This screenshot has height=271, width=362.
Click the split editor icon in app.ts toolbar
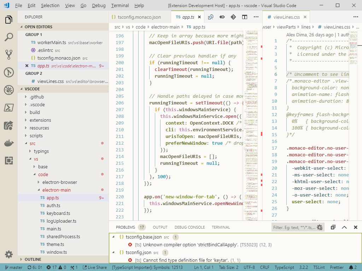pyautogui.click(x=245, y=17)
